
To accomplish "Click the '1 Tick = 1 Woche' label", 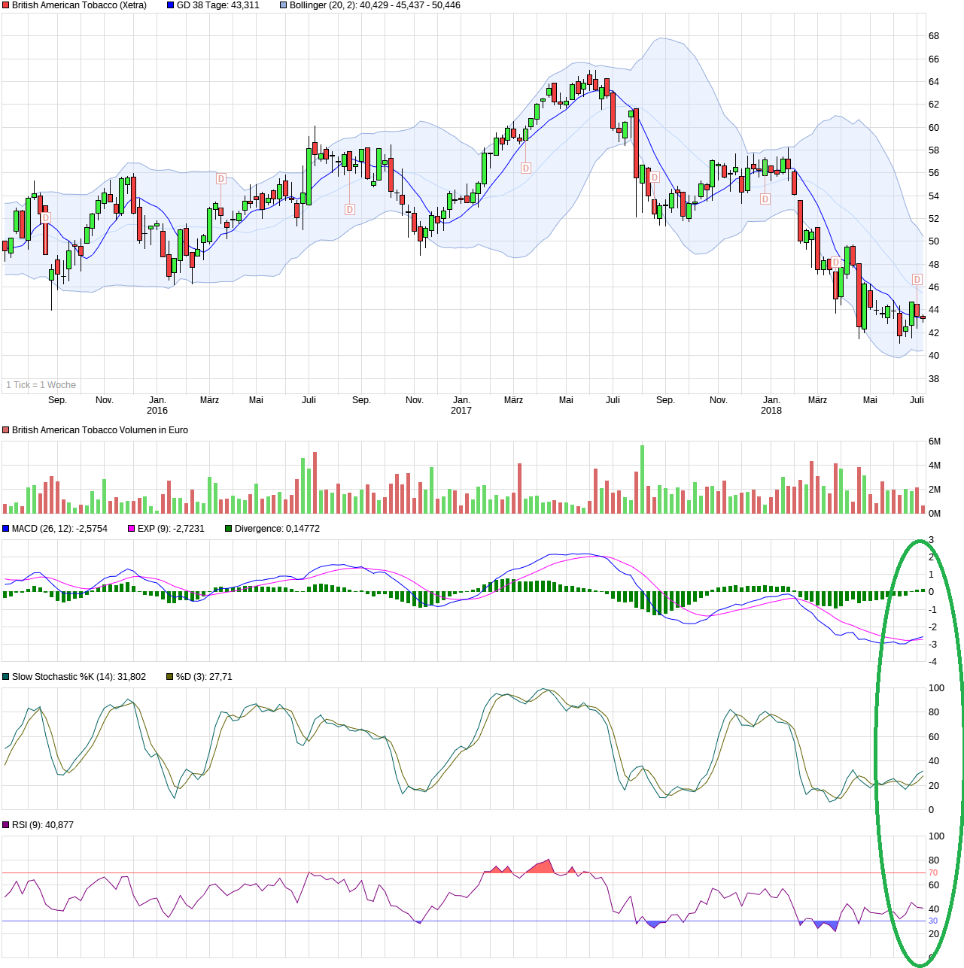I will point(41,384).
